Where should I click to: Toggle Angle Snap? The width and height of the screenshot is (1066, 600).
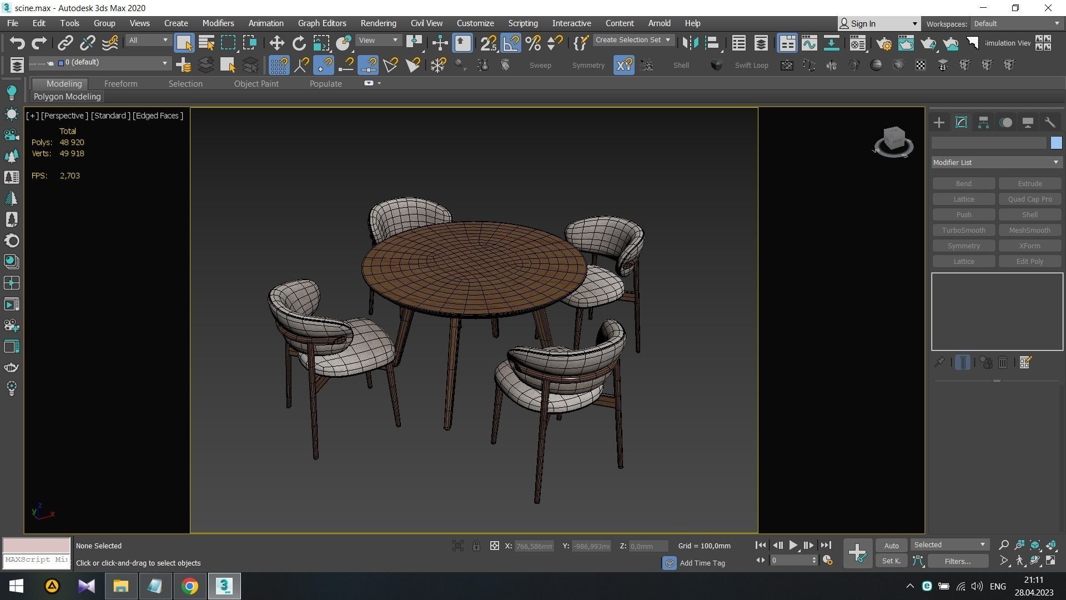[x=511, y=43]
